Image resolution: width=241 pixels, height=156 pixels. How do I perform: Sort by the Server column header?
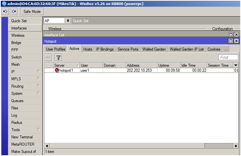(x=66, y=66)
